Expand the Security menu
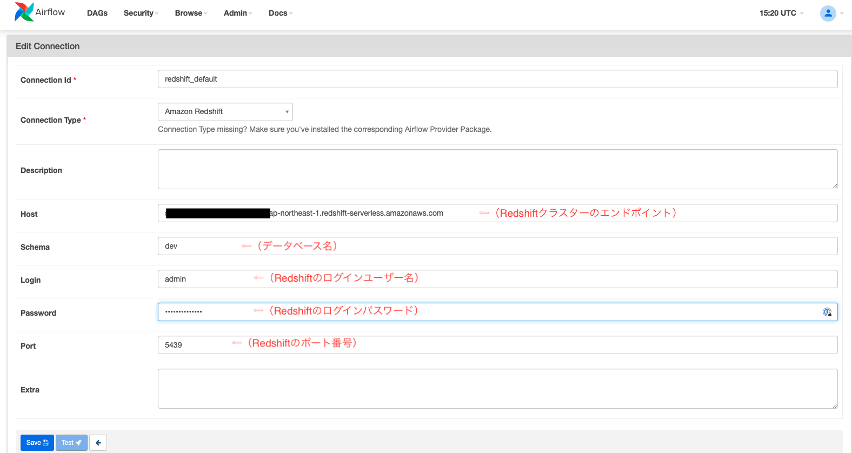Viewport: 852px width, 453px height. pos(141,13)
